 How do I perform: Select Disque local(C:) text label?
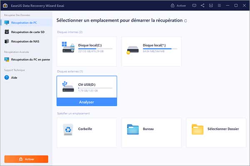coord(90,45)
